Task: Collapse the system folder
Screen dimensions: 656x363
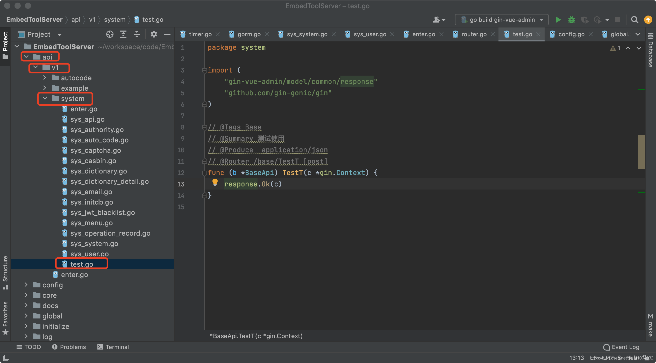Action: click(45, 98)
